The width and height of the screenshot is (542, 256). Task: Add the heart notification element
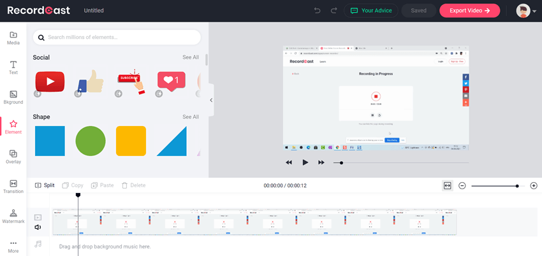pyautogui.click(x=171, y=82)
